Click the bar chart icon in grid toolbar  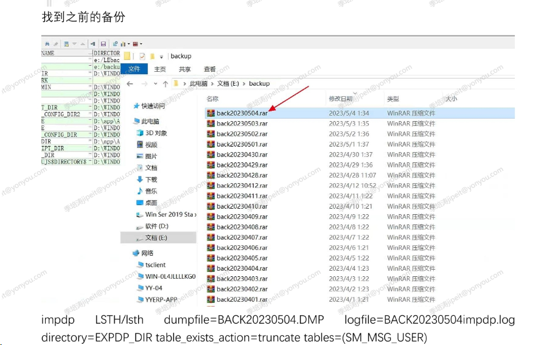[x=123, y=44]
